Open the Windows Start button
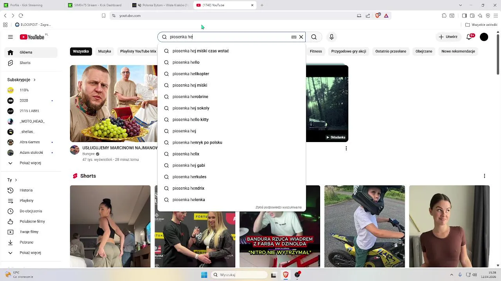The image size is (501, 281). [x=204, y=275]
